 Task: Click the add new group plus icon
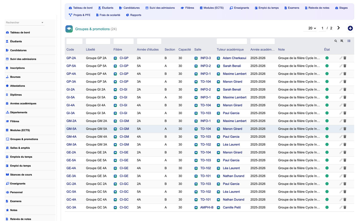[350, 28]
